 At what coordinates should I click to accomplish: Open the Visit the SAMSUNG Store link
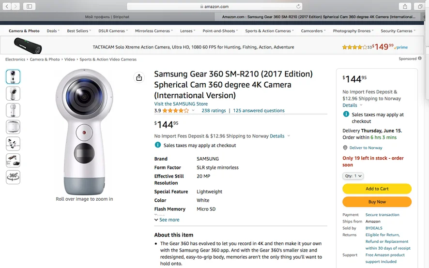181,104
